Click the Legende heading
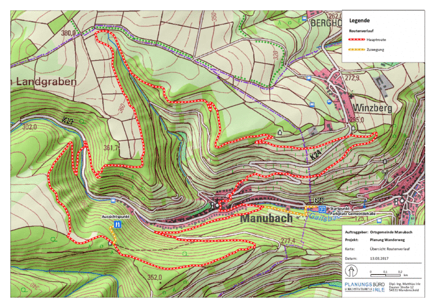 359,20
